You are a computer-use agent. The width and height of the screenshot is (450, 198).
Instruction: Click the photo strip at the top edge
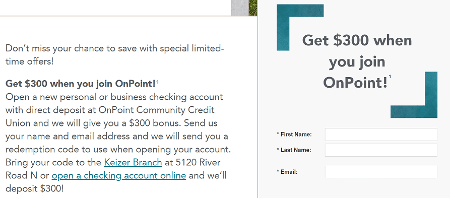(x=244, y=8)
